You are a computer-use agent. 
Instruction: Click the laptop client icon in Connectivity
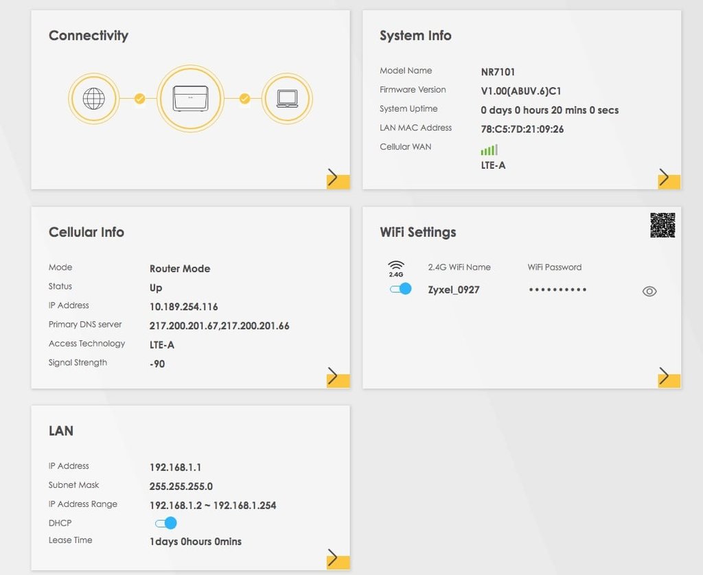(x=287, y=99)
